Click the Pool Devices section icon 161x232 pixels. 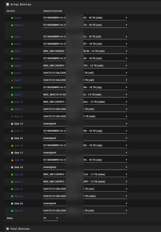(8, 229)
